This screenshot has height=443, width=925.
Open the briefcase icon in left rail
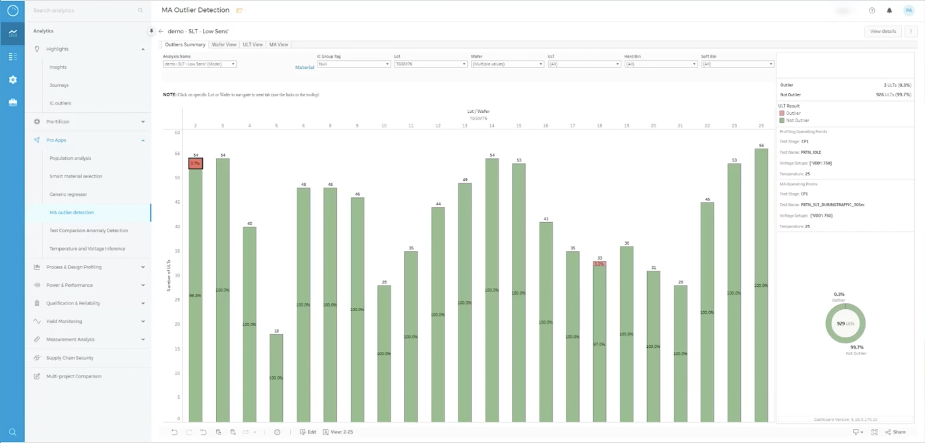[12, 103]
